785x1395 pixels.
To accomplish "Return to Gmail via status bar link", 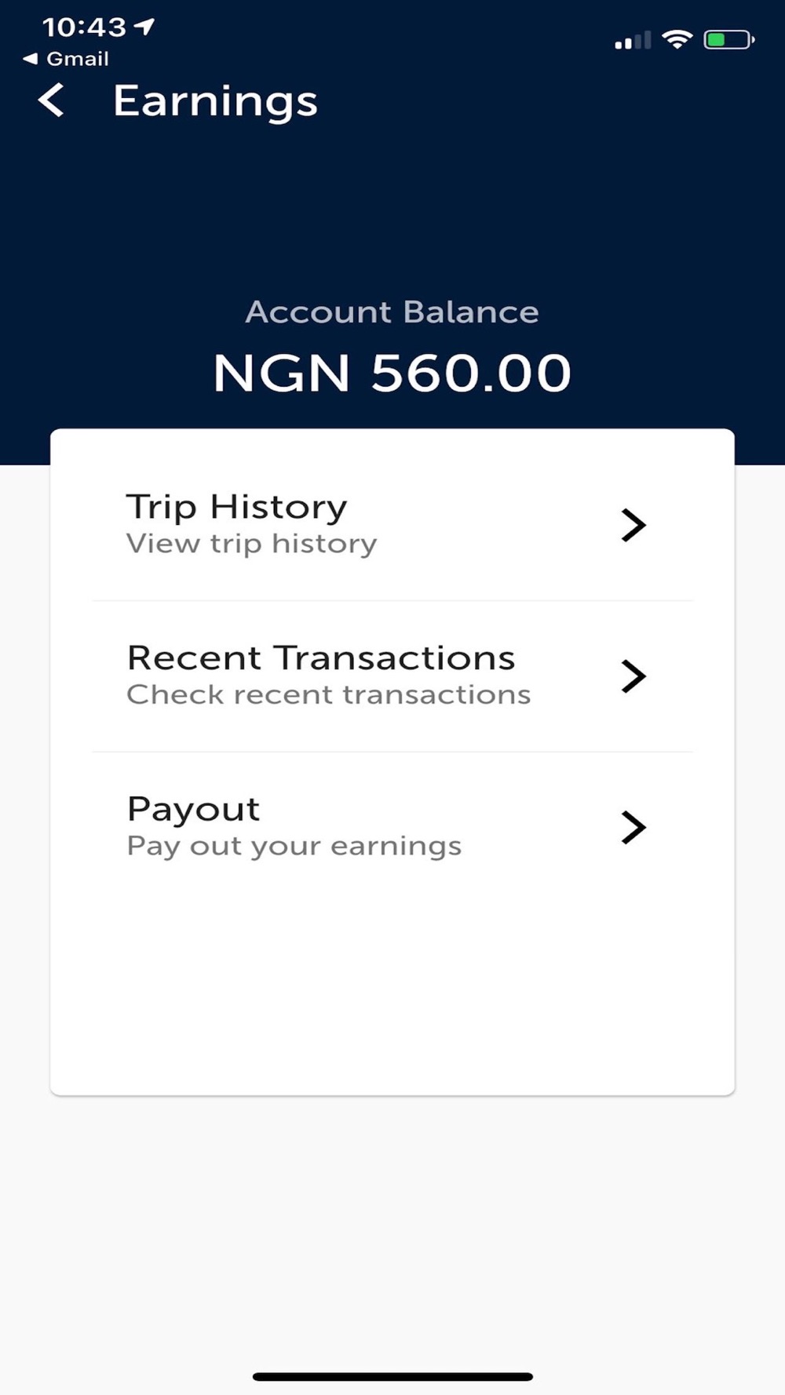I will tap(67, 59).
